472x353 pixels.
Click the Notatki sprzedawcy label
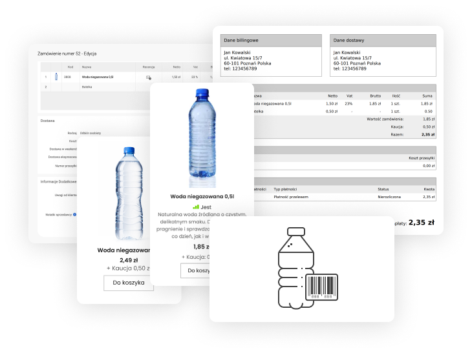pyautogui.click(x=59, y=215)
